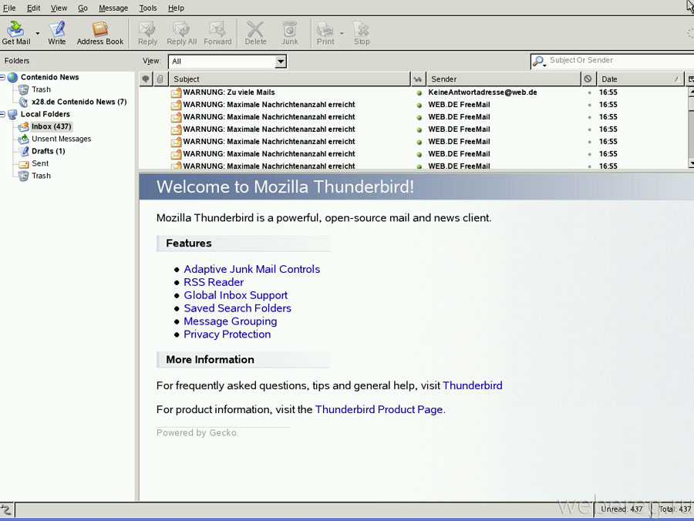
Task: Select Trash under Local Folders
Action: pyautogui.click(x=41, y=176)
